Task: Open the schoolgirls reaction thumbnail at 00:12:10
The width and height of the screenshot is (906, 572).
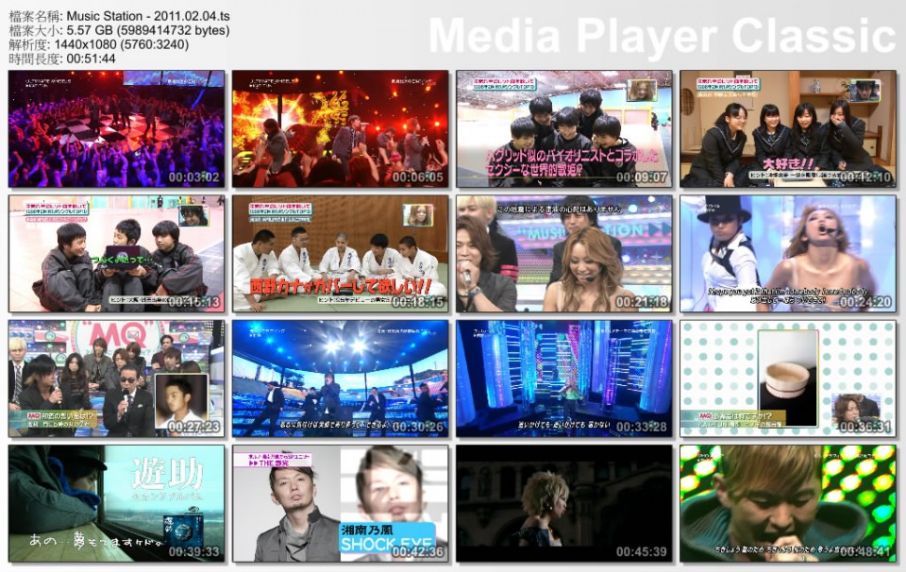Action: (x=788, y=127)
